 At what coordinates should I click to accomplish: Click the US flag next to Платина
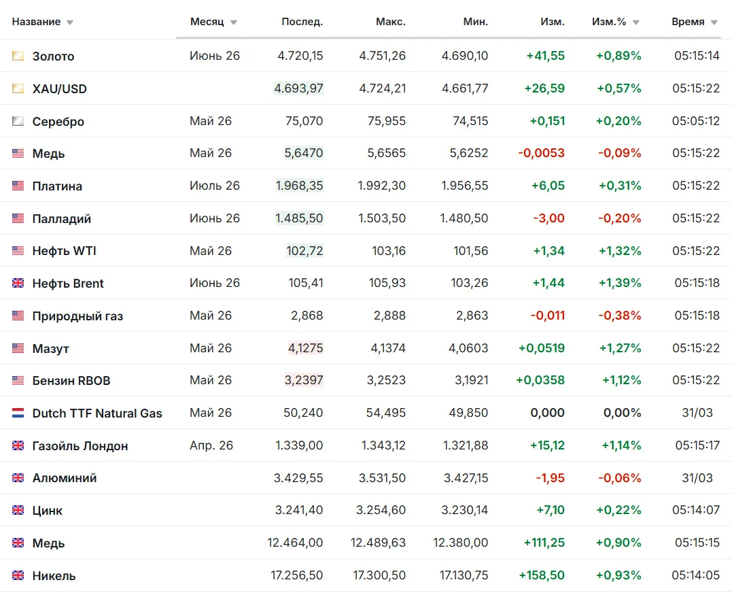click(18, 186)
